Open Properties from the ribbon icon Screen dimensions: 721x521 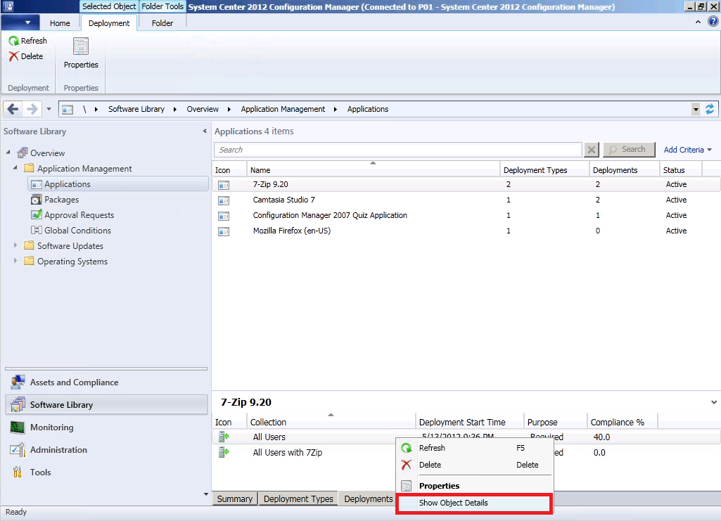(x=80, y=46)
